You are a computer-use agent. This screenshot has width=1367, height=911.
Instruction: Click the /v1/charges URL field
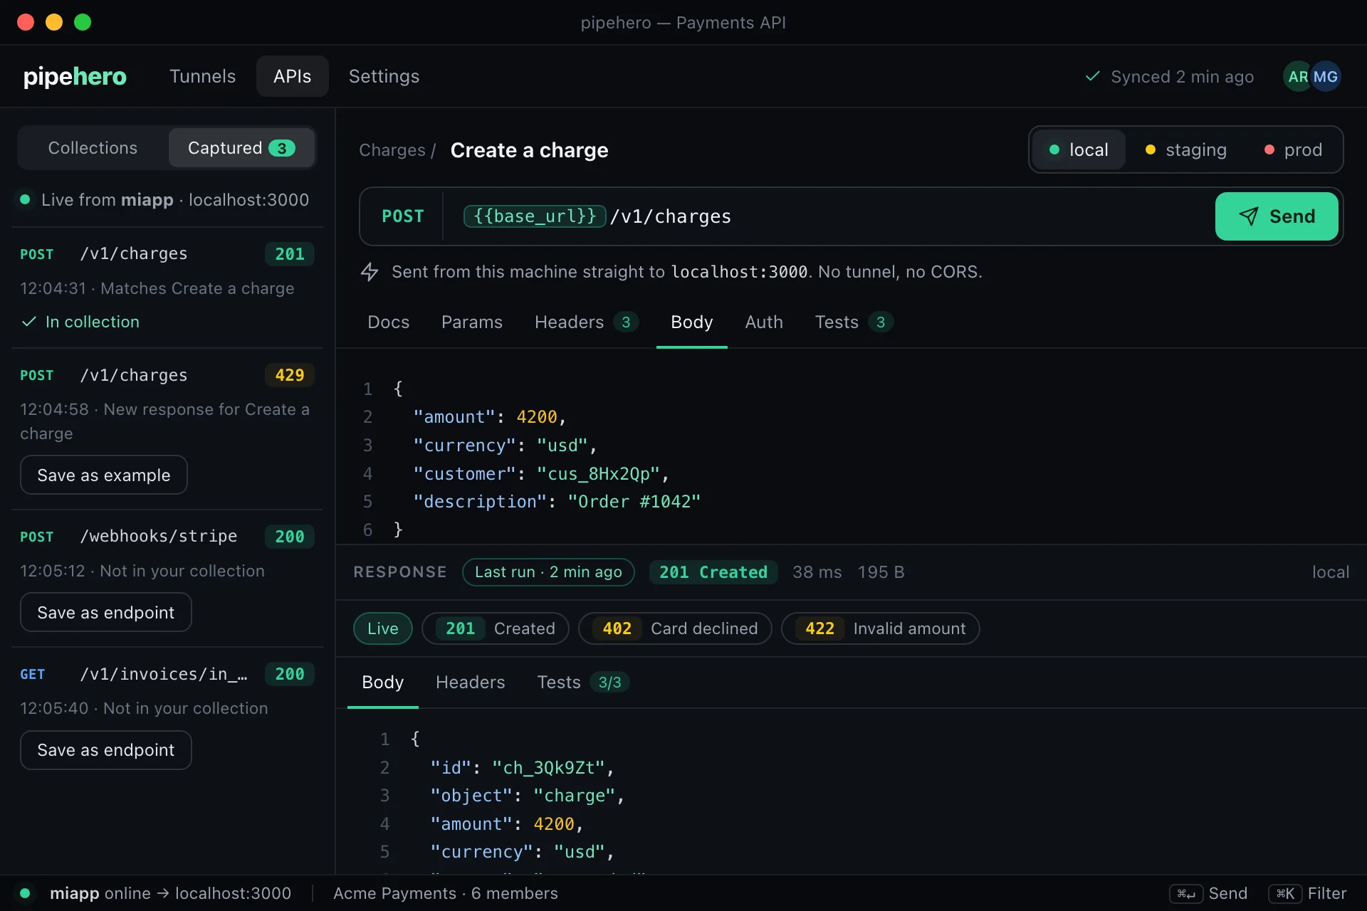[829, 216]
